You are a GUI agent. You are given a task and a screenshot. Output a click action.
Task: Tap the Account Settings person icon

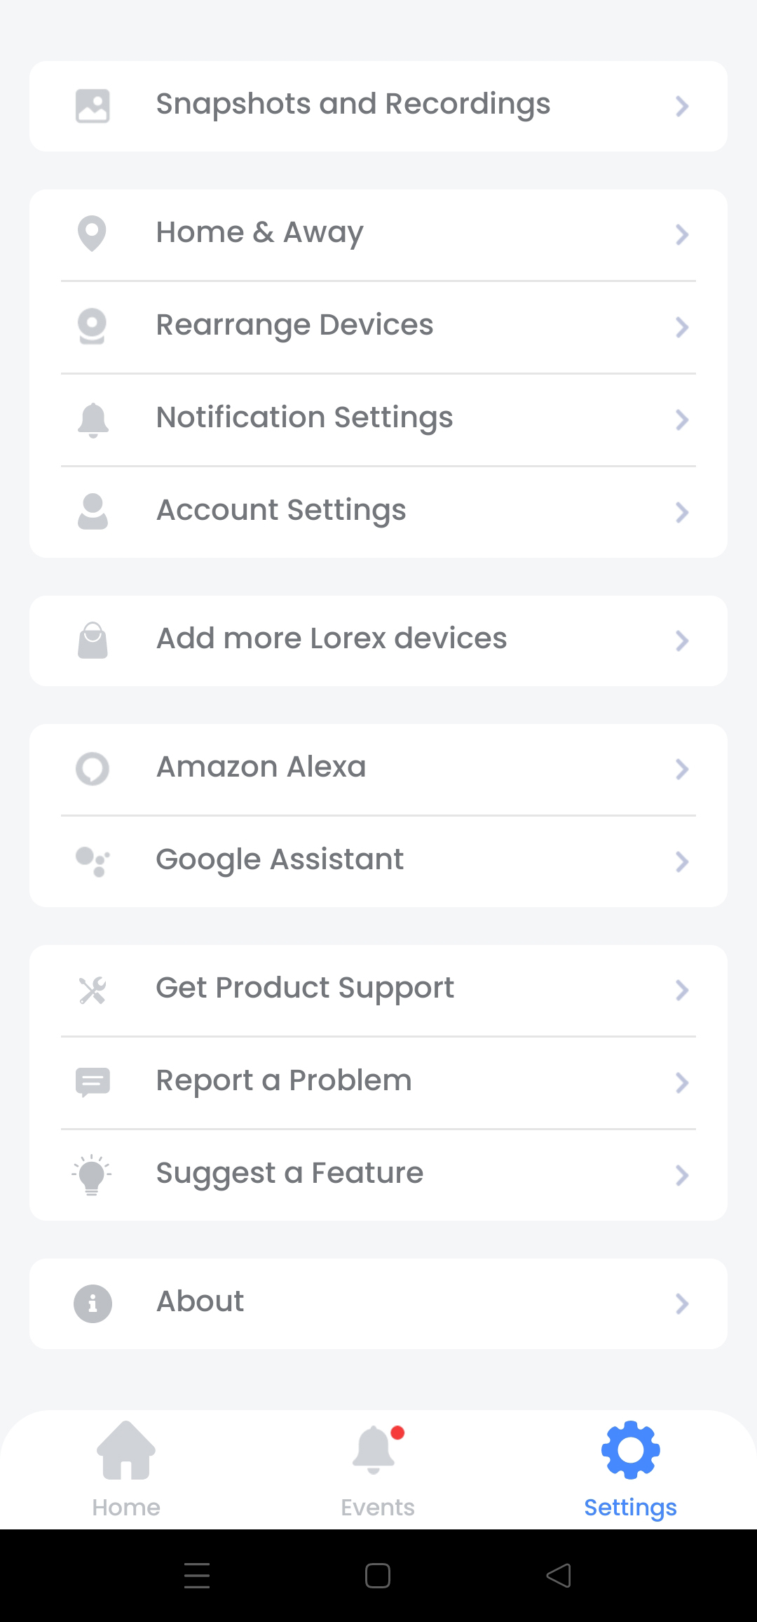(x=93, y=511)
